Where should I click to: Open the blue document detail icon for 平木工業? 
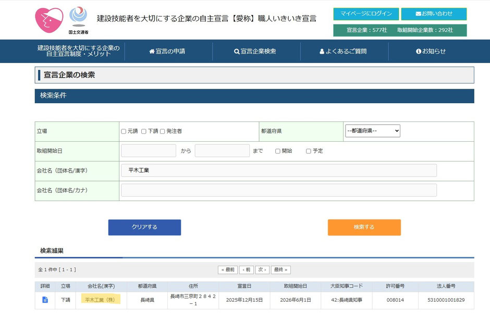45,300
